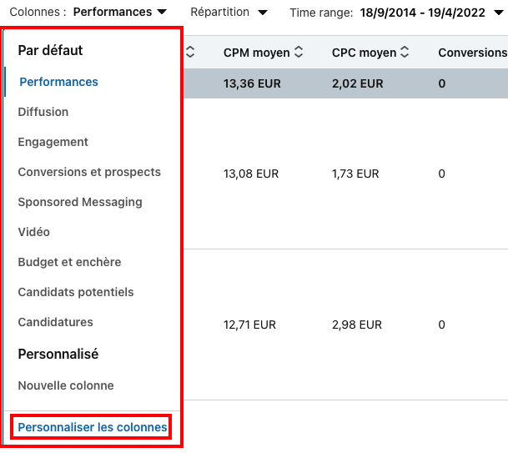Viewport: 508px width, 453px height.
Task: Select Performances in the column menu
Action: click(x=58, y=82)
